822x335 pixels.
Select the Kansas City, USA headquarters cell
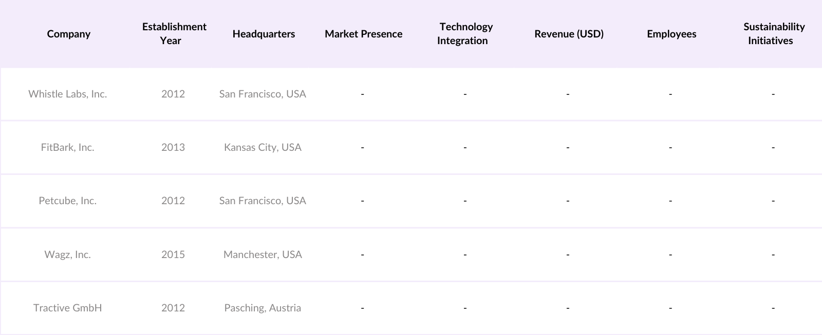tap(263, 147)
